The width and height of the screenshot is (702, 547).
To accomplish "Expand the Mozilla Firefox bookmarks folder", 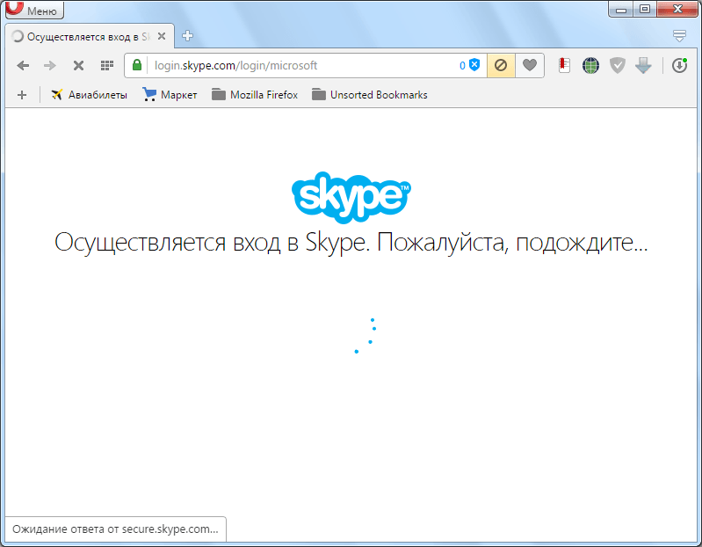I will [x=255, y=95].
